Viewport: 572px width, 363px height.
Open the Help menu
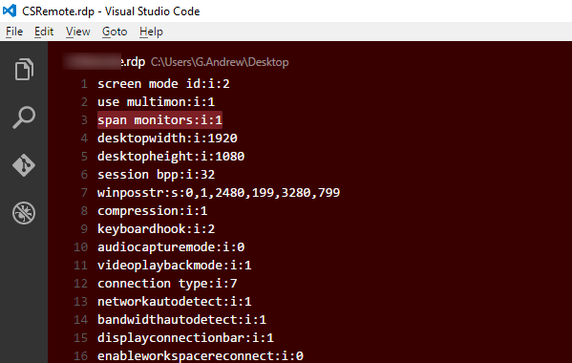[x=151, y=32]
